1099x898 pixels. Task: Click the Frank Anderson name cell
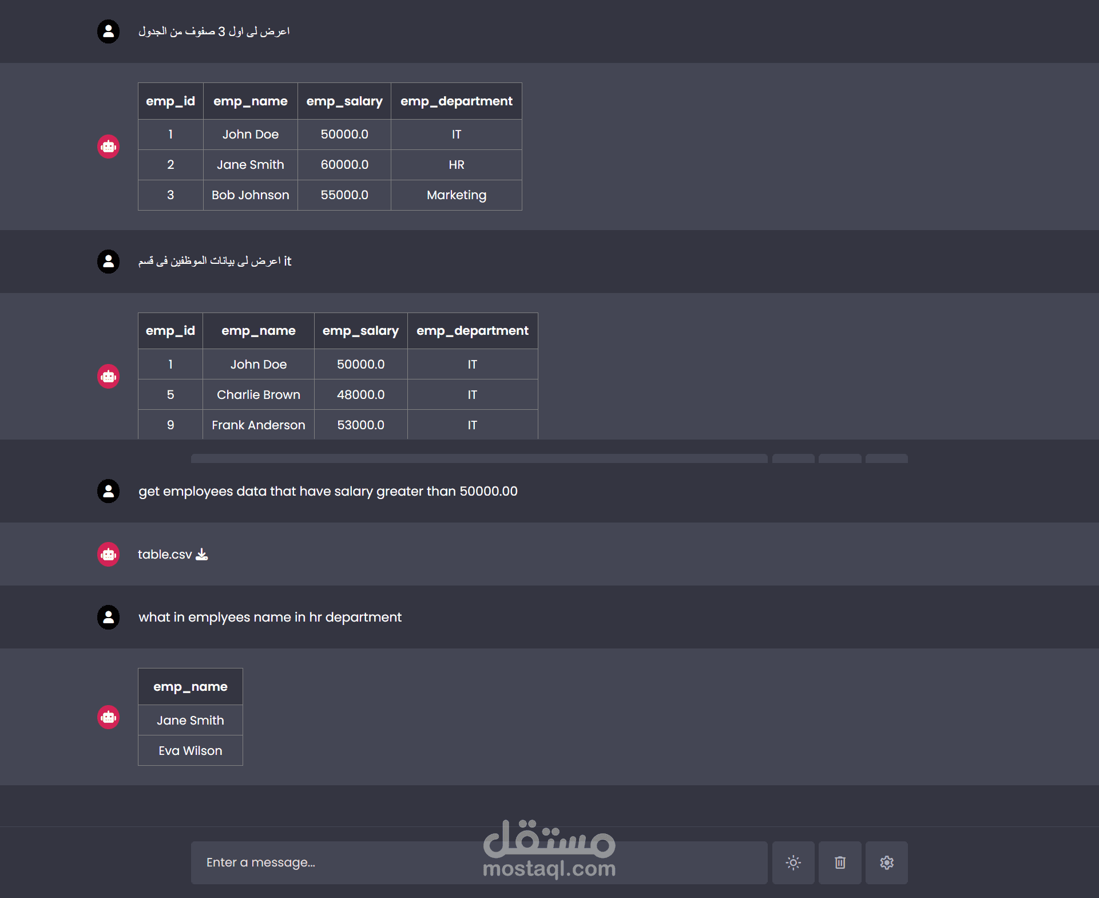258,425
